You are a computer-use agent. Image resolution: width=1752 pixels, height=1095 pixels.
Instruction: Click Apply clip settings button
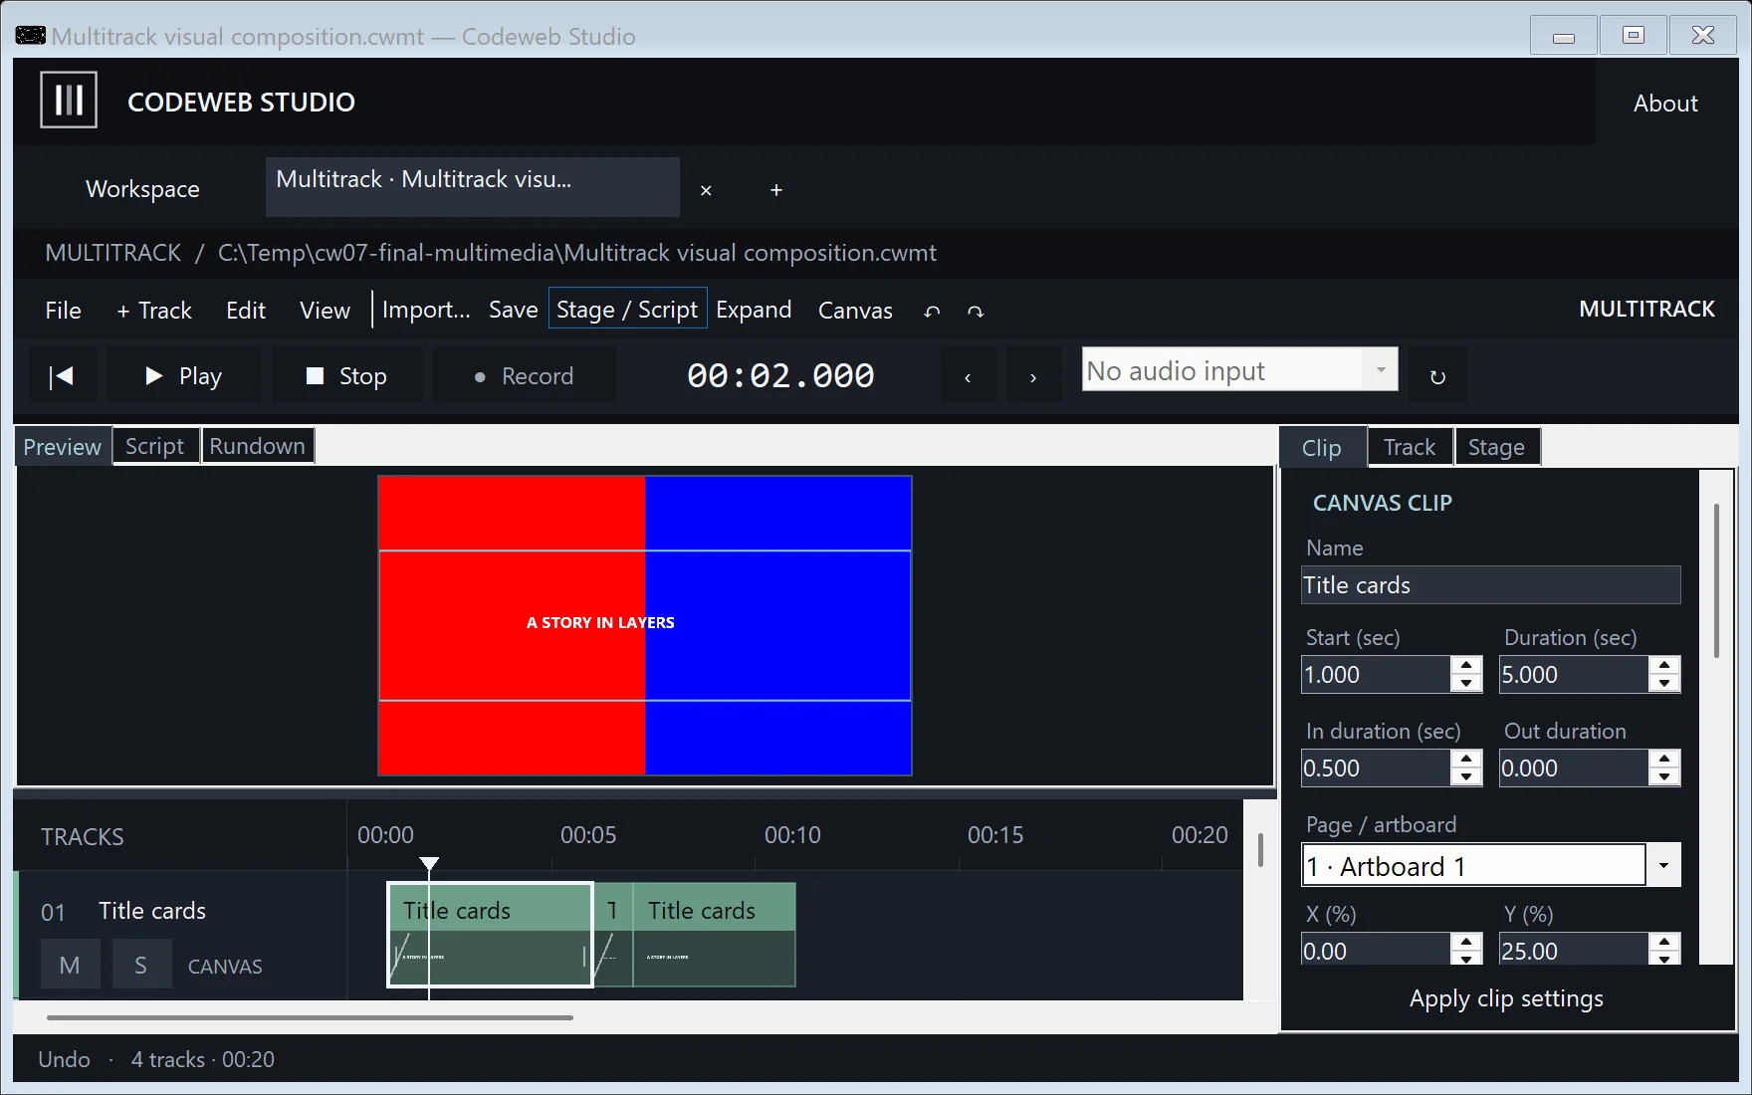pyautogui.click(x=1506, y=998)
